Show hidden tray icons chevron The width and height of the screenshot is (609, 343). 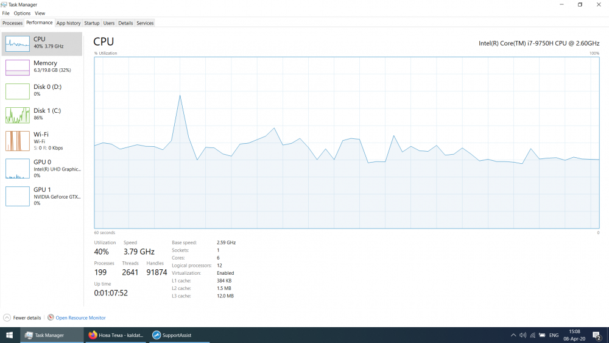513,335
